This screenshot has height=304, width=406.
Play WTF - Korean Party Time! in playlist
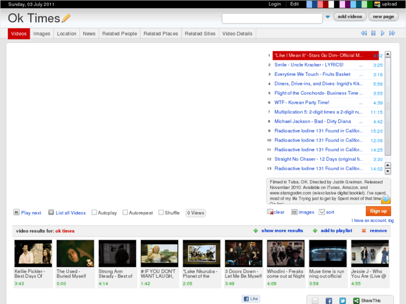(302, 103)
